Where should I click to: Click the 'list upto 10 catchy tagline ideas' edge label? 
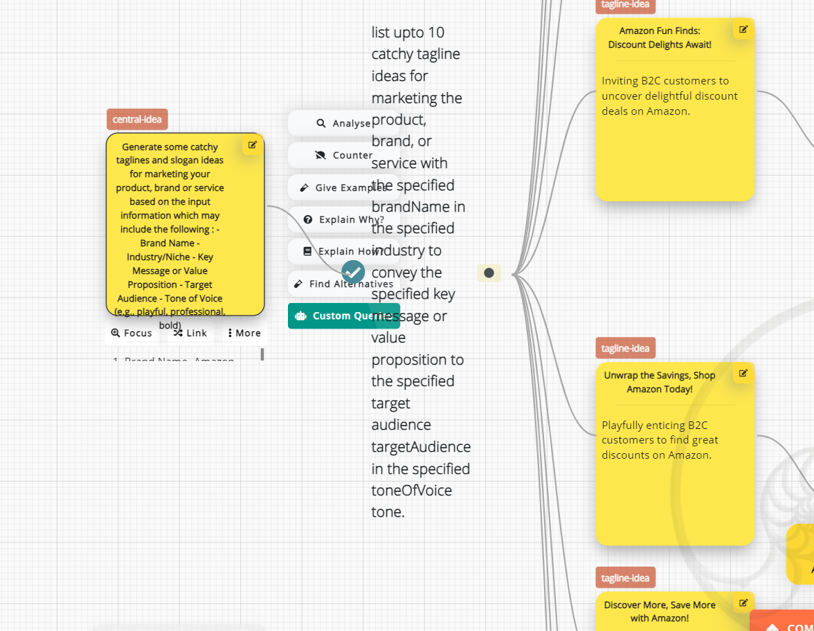coord(421,272)
